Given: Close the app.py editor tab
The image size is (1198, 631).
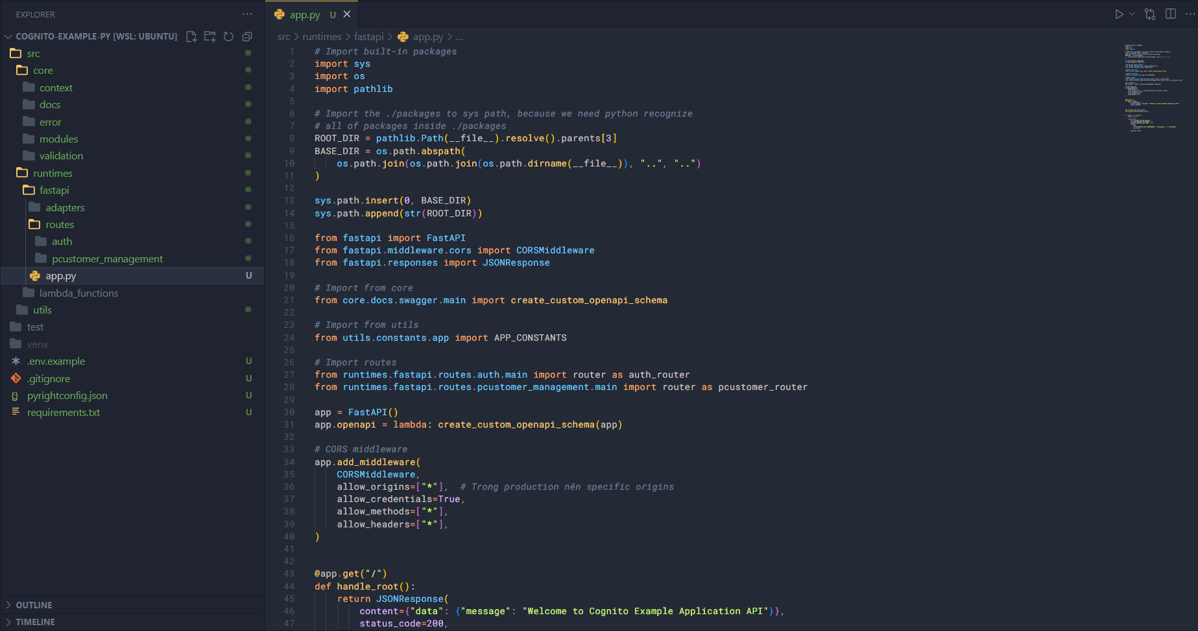Looking at the screenshot, I should click(x=347, y=14).
